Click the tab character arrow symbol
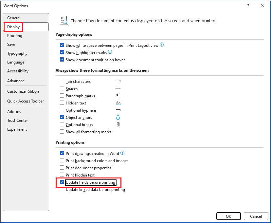Viewport: 271px width, 223px height. pyautogui.click(x=118, y=81)
